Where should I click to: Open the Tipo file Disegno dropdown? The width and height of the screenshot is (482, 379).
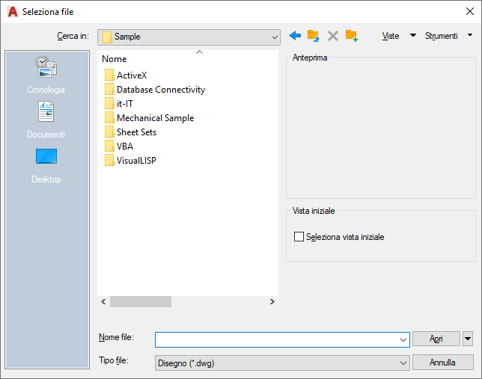[403, 363]
